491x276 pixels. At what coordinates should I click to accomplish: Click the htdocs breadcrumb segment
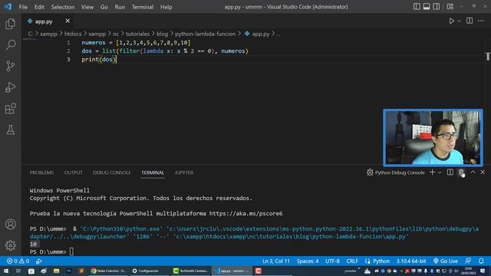pyautogui.click(x=73, y=34)
